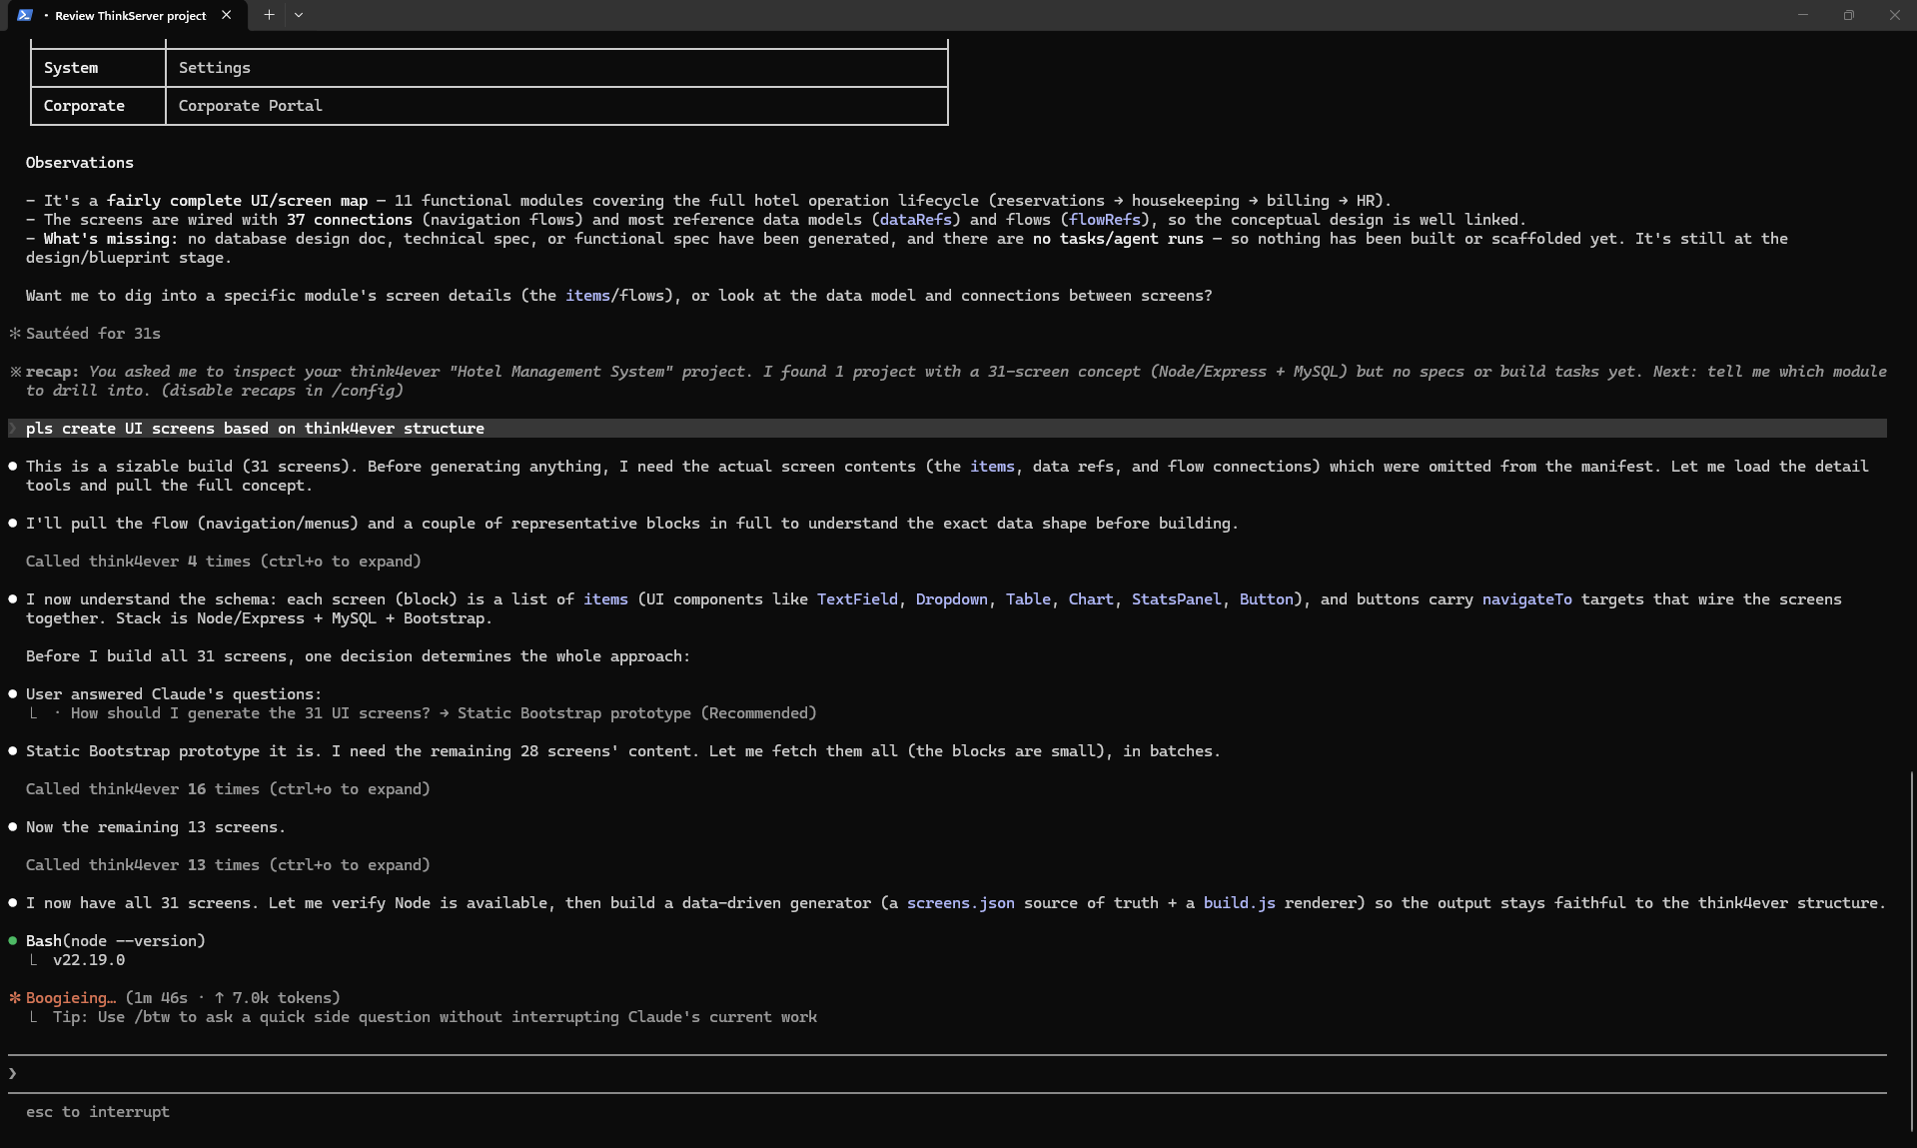Click the dataRefs highlighted word

click(915, 220)
